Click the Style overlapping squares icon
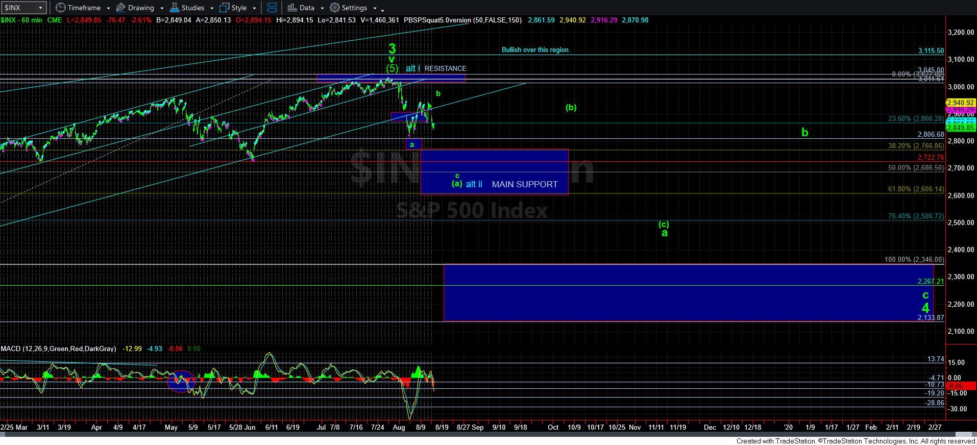This screenshot has height=445, width=977. coord(224,8)
